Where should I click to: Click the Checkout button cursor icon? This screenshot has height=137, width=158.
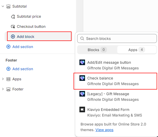click(x=13, y=27)
